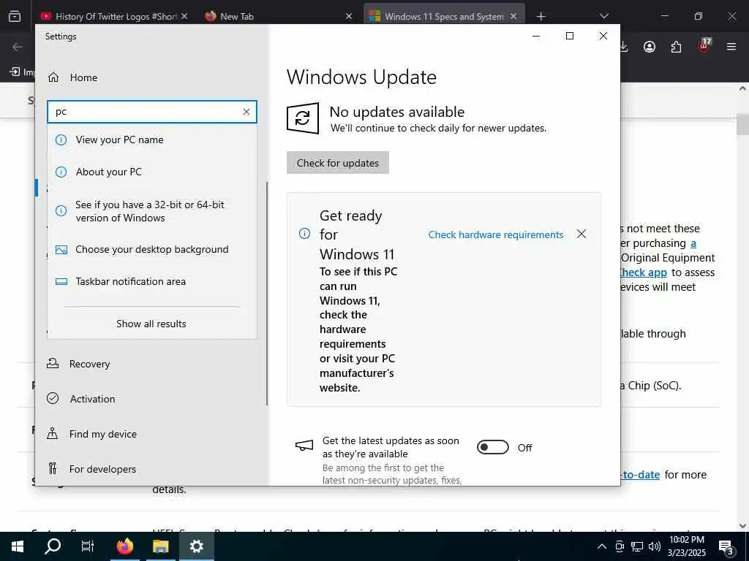Open Recovery settings page
Viewport: 749px width, 561px height.
pyautogui.click(x=89, y=364)
